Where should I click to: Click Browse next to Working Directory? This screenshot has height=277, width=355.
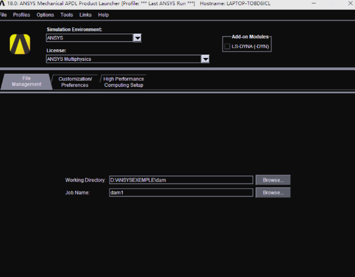(273, 180)
